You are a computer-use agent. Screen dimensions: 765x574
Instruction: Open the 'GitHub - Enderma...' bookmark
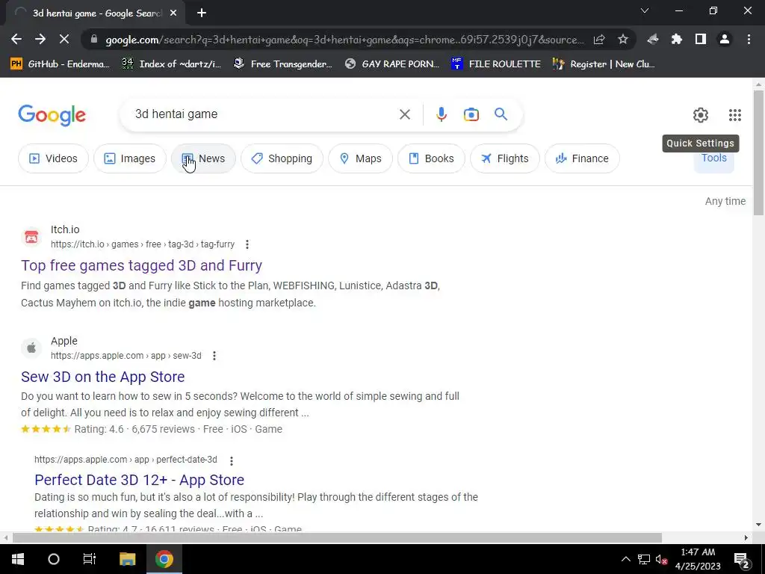pyautogui.click(x=60, y=64)
